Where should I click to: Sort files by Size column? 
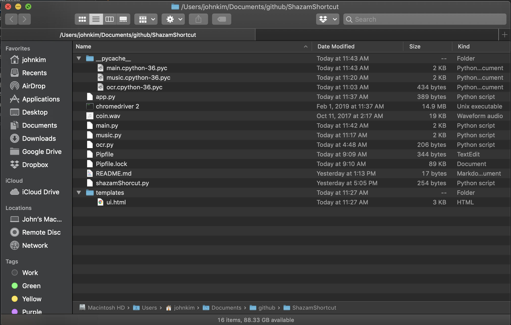(415, 46)
